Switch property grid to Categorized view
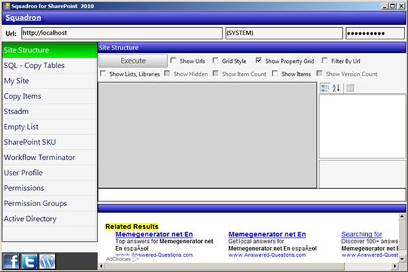The width and height of the screenshot is (408, 272). 325,88
